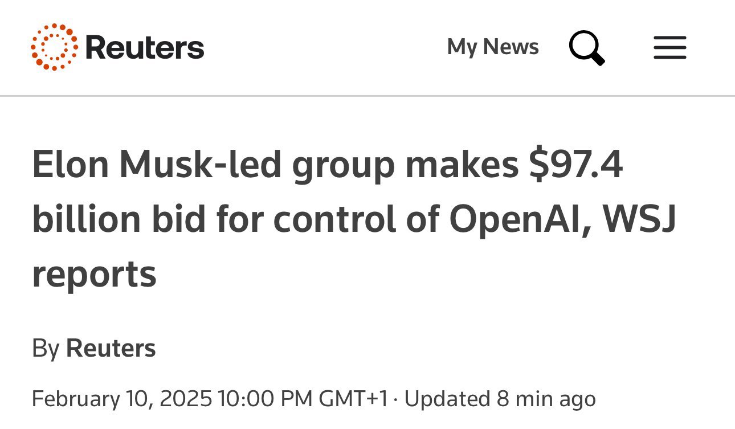This screenshot has height=429, width=735.
Task: Select the My News menu item
Action: pos(492,47)
